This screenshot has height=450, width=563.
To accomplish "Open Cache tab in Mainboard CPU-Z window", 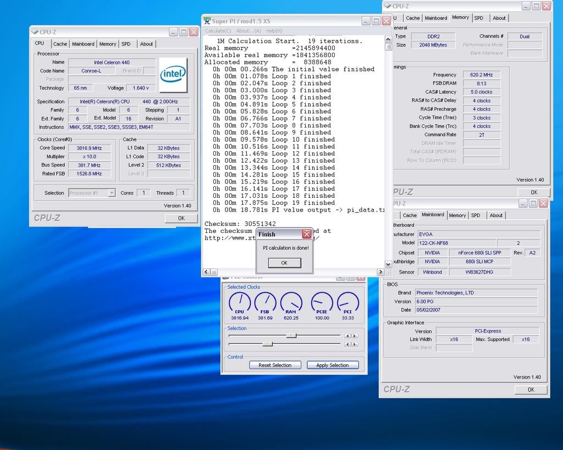I will coord(410,215).
